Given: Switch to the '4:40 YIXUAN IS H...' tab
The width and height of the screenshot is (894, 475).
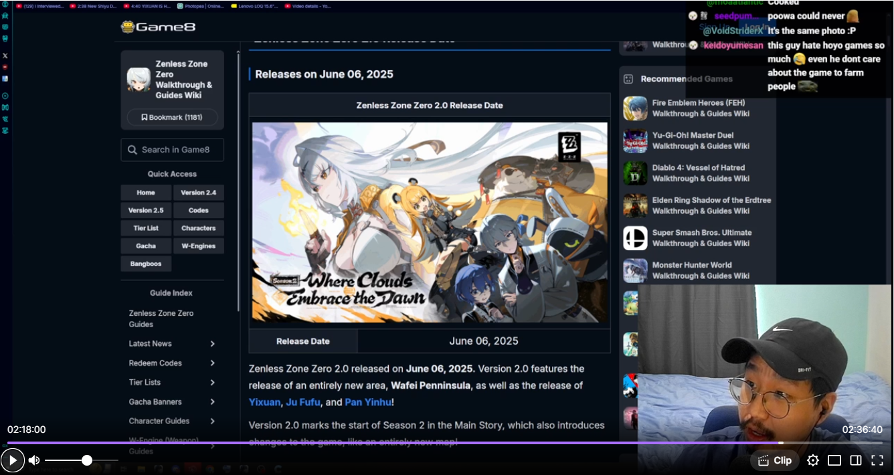Looking at the screenshot, I should point(147,6).
